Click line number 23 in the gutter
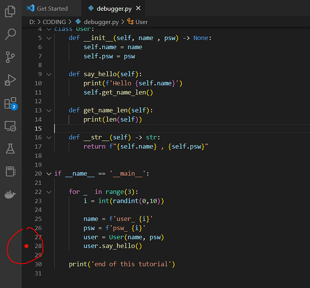Image resolution: width=310 pixels, height=288 pixels. click(x=38, y=201)
